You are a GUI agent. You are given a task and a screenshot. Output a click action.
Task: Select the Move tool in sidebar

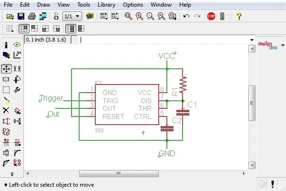[6, 69]
